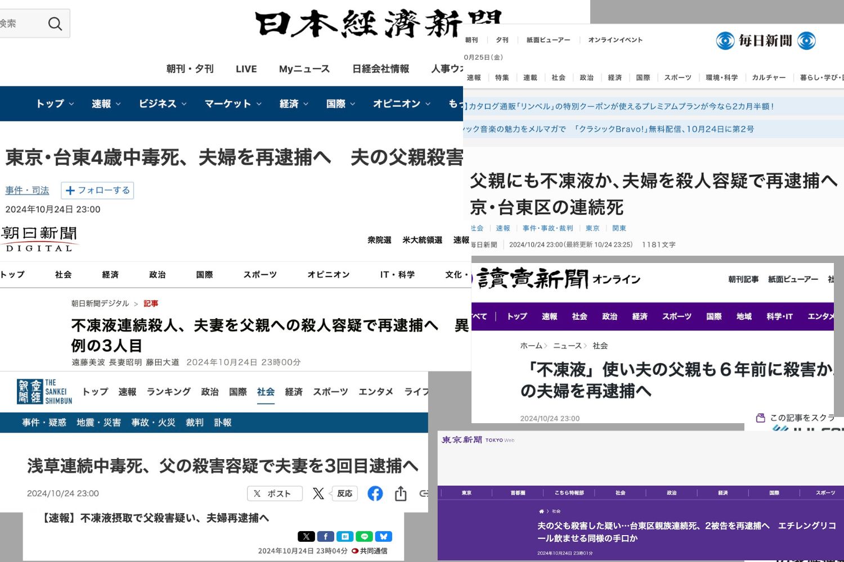Open Nikkei Myニュース menu item
The image size is (844, 562).
point(304,69)
